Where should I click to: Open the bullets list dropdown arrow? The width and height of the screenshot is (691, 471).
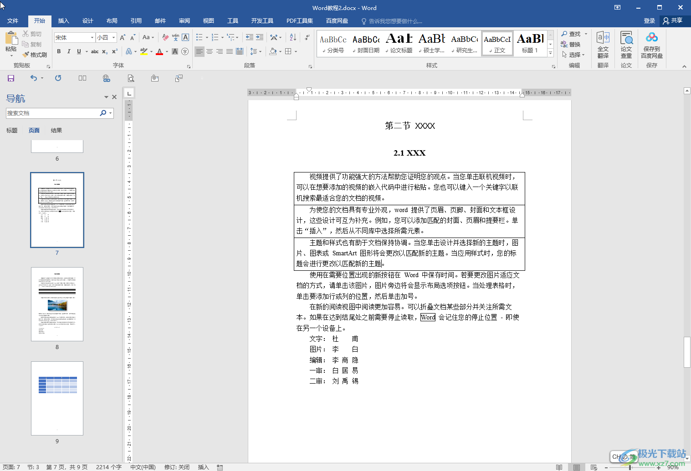(207, 37)
